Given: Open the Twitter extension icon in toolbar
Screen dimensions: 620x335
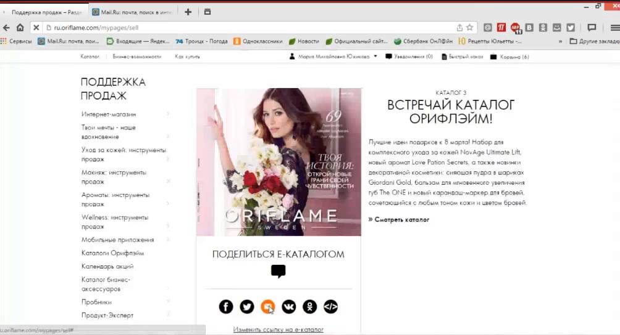Looking at the screenshot, I should 571,28.
